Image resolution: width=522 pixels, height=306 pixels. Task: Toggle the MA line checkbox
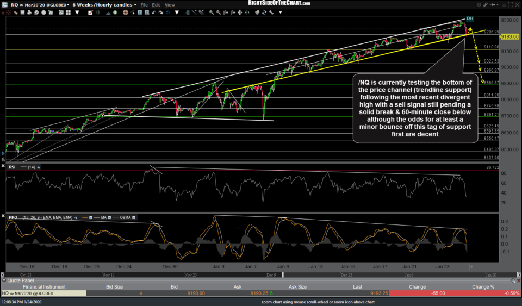pyautogui.click(x=109, y=217)
